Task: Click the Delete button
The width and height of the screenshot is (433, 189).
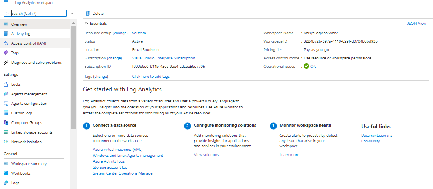Action: 95,13
